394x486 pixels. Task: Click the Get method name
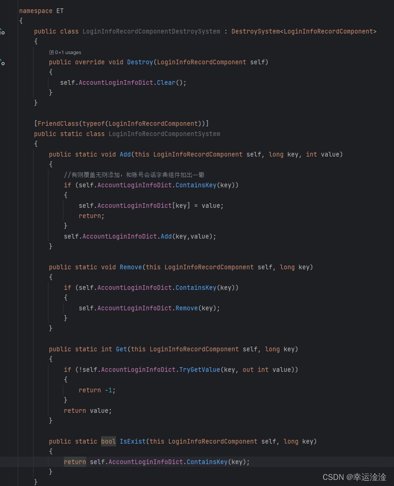point(122,349)
